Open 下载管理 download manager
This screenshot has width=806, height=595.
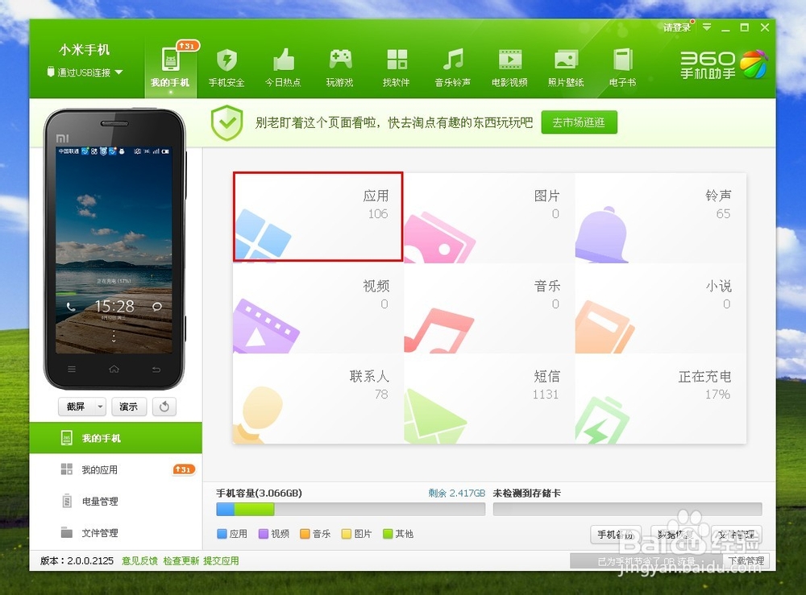(x=746, y=560)
